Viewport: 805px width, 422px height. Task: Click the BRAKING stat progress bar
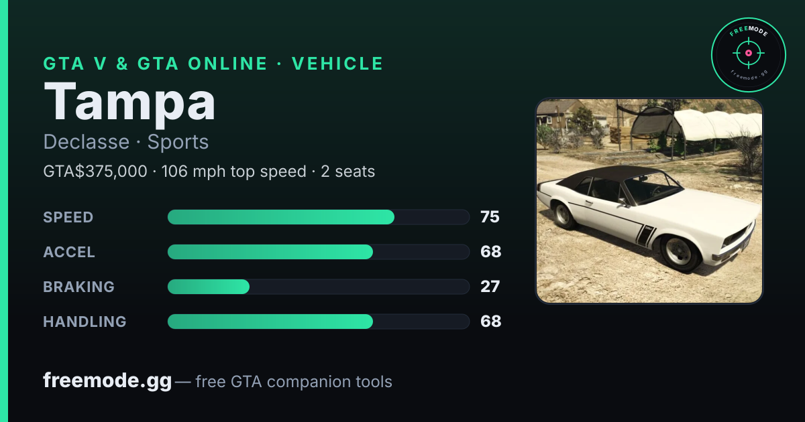coord(318,287)
